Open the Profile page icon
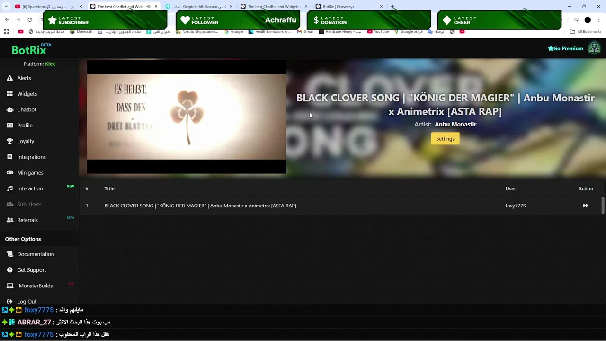606x341 pixels. coord(9,126)
